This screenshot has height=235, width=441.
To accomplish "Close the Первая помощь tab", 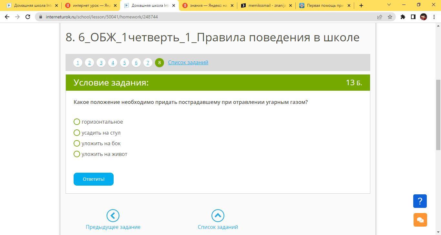I will point(349,5).
